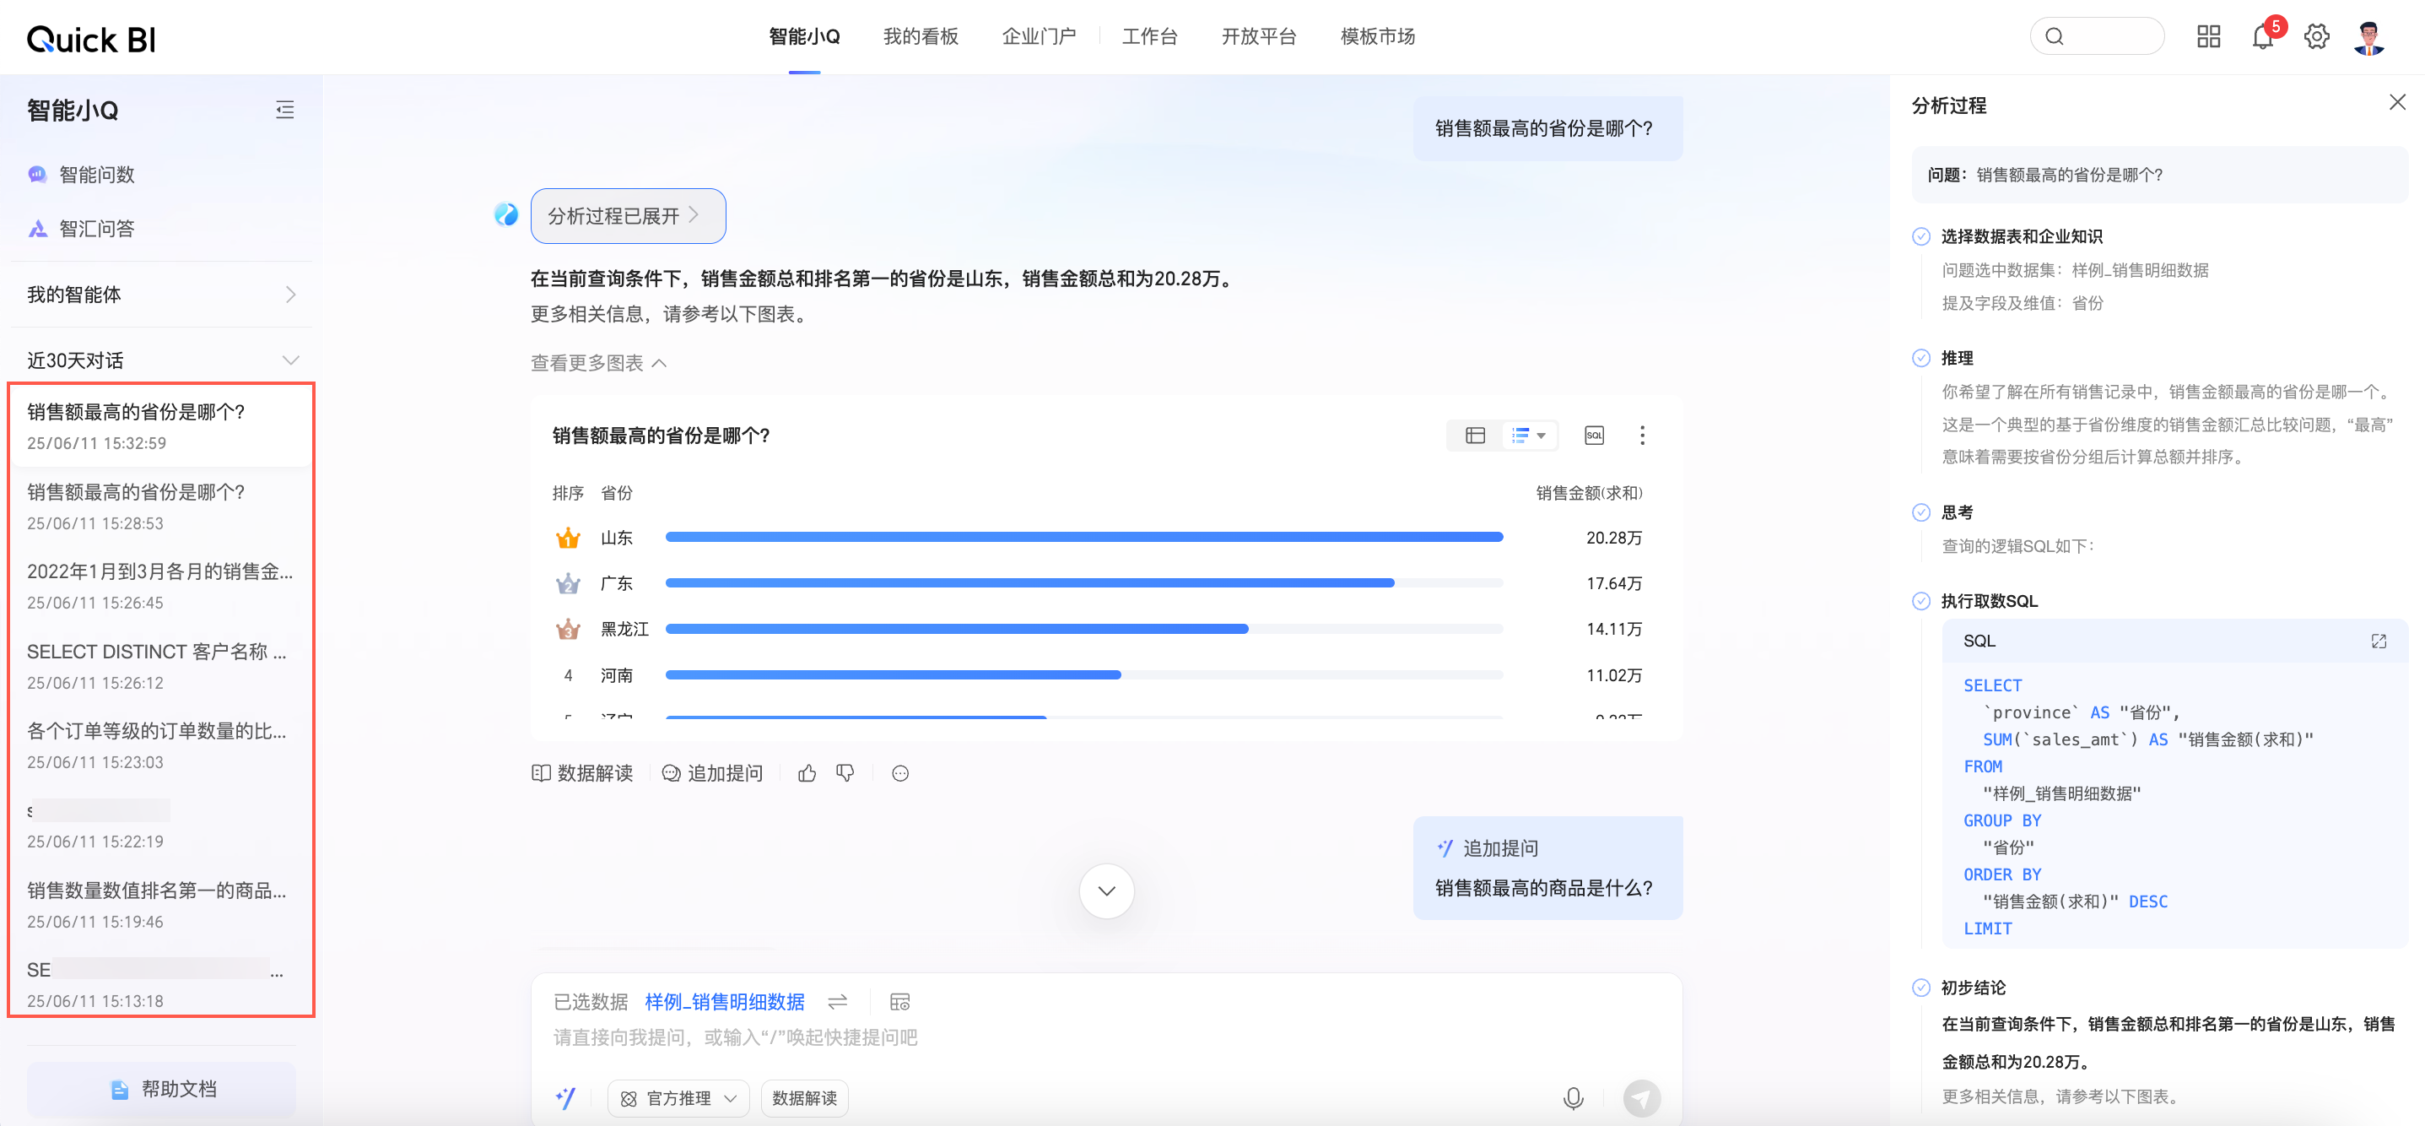Click 山东 sales bar
This screenshot has width=2425, height=1126.
pyautogui.click(x=1083, y=538)
